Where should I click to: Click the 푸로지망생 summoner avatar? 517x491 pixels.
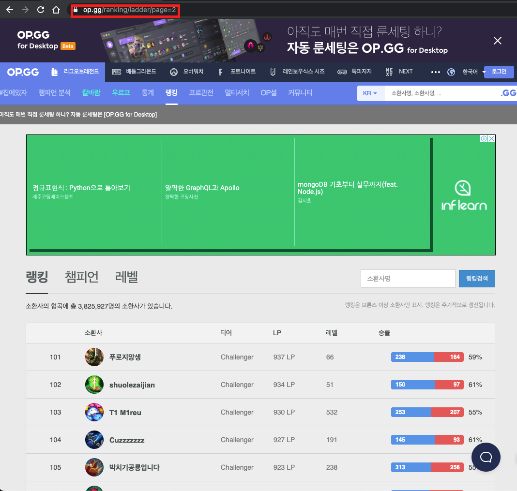tap(94, 357)
